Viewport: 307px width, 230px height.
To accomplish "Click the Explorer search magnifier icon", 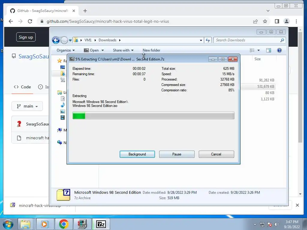I will point(282,40).
